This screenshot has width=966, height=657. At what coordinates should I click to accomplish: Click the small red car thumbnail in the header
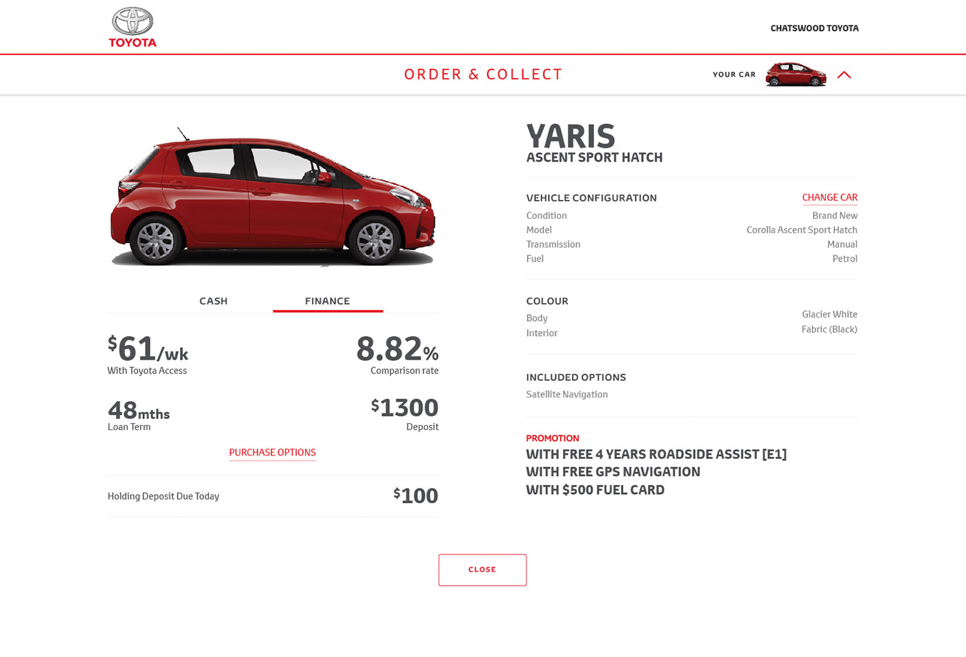click(x=796, y=75)
